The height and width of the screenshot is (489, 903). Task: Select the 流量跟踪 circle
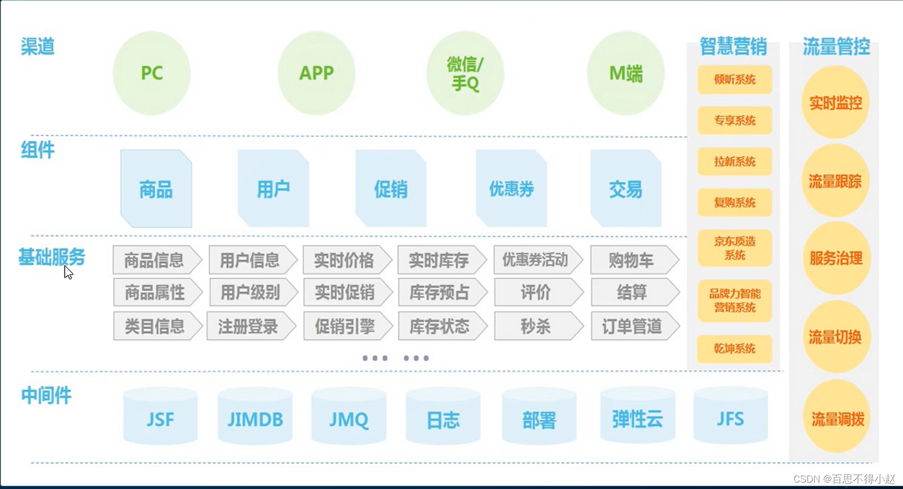click(x=835, y=181)
